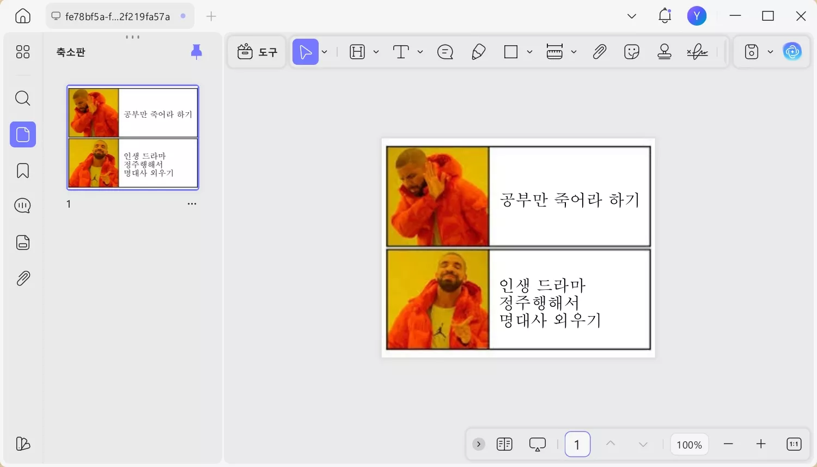Screen dimensions: 817x467
Task: Open the 도구 menu
Action: coord(256,51)
